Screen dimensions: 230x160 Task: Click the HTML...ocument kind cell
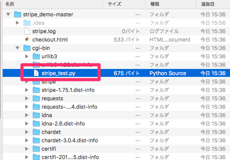170,40
